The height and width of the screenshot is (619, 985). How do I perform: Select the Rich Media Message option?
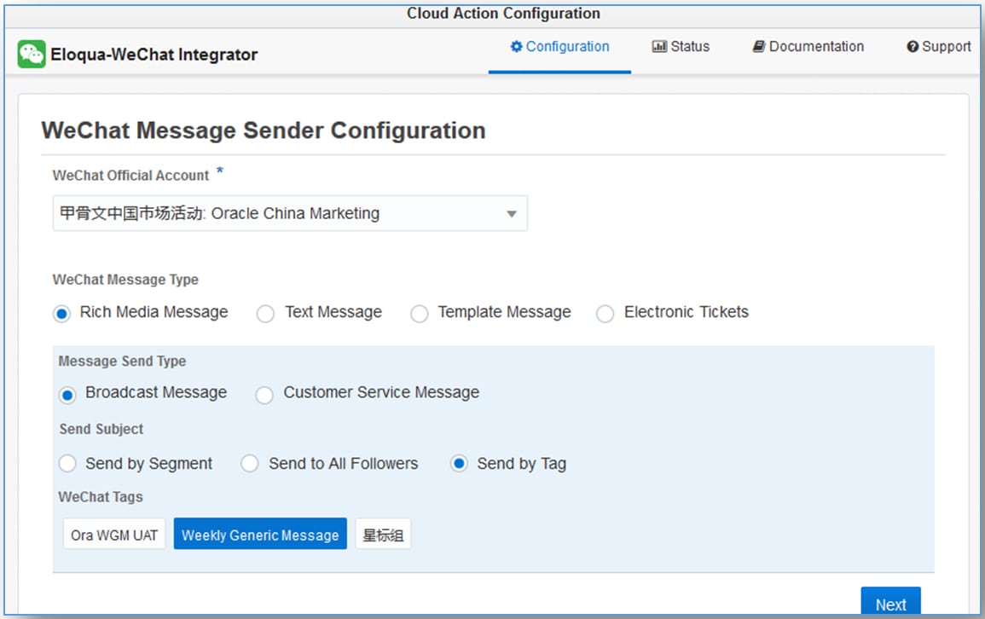tap(61, 314)
